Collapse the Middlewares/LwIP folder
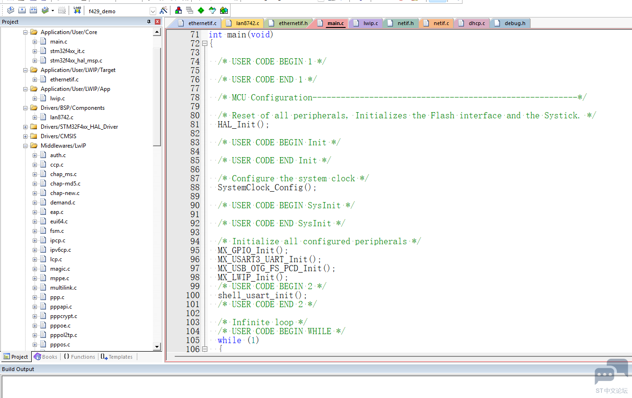632x398 pixels. pyautogui.click(x=25, y=146)
